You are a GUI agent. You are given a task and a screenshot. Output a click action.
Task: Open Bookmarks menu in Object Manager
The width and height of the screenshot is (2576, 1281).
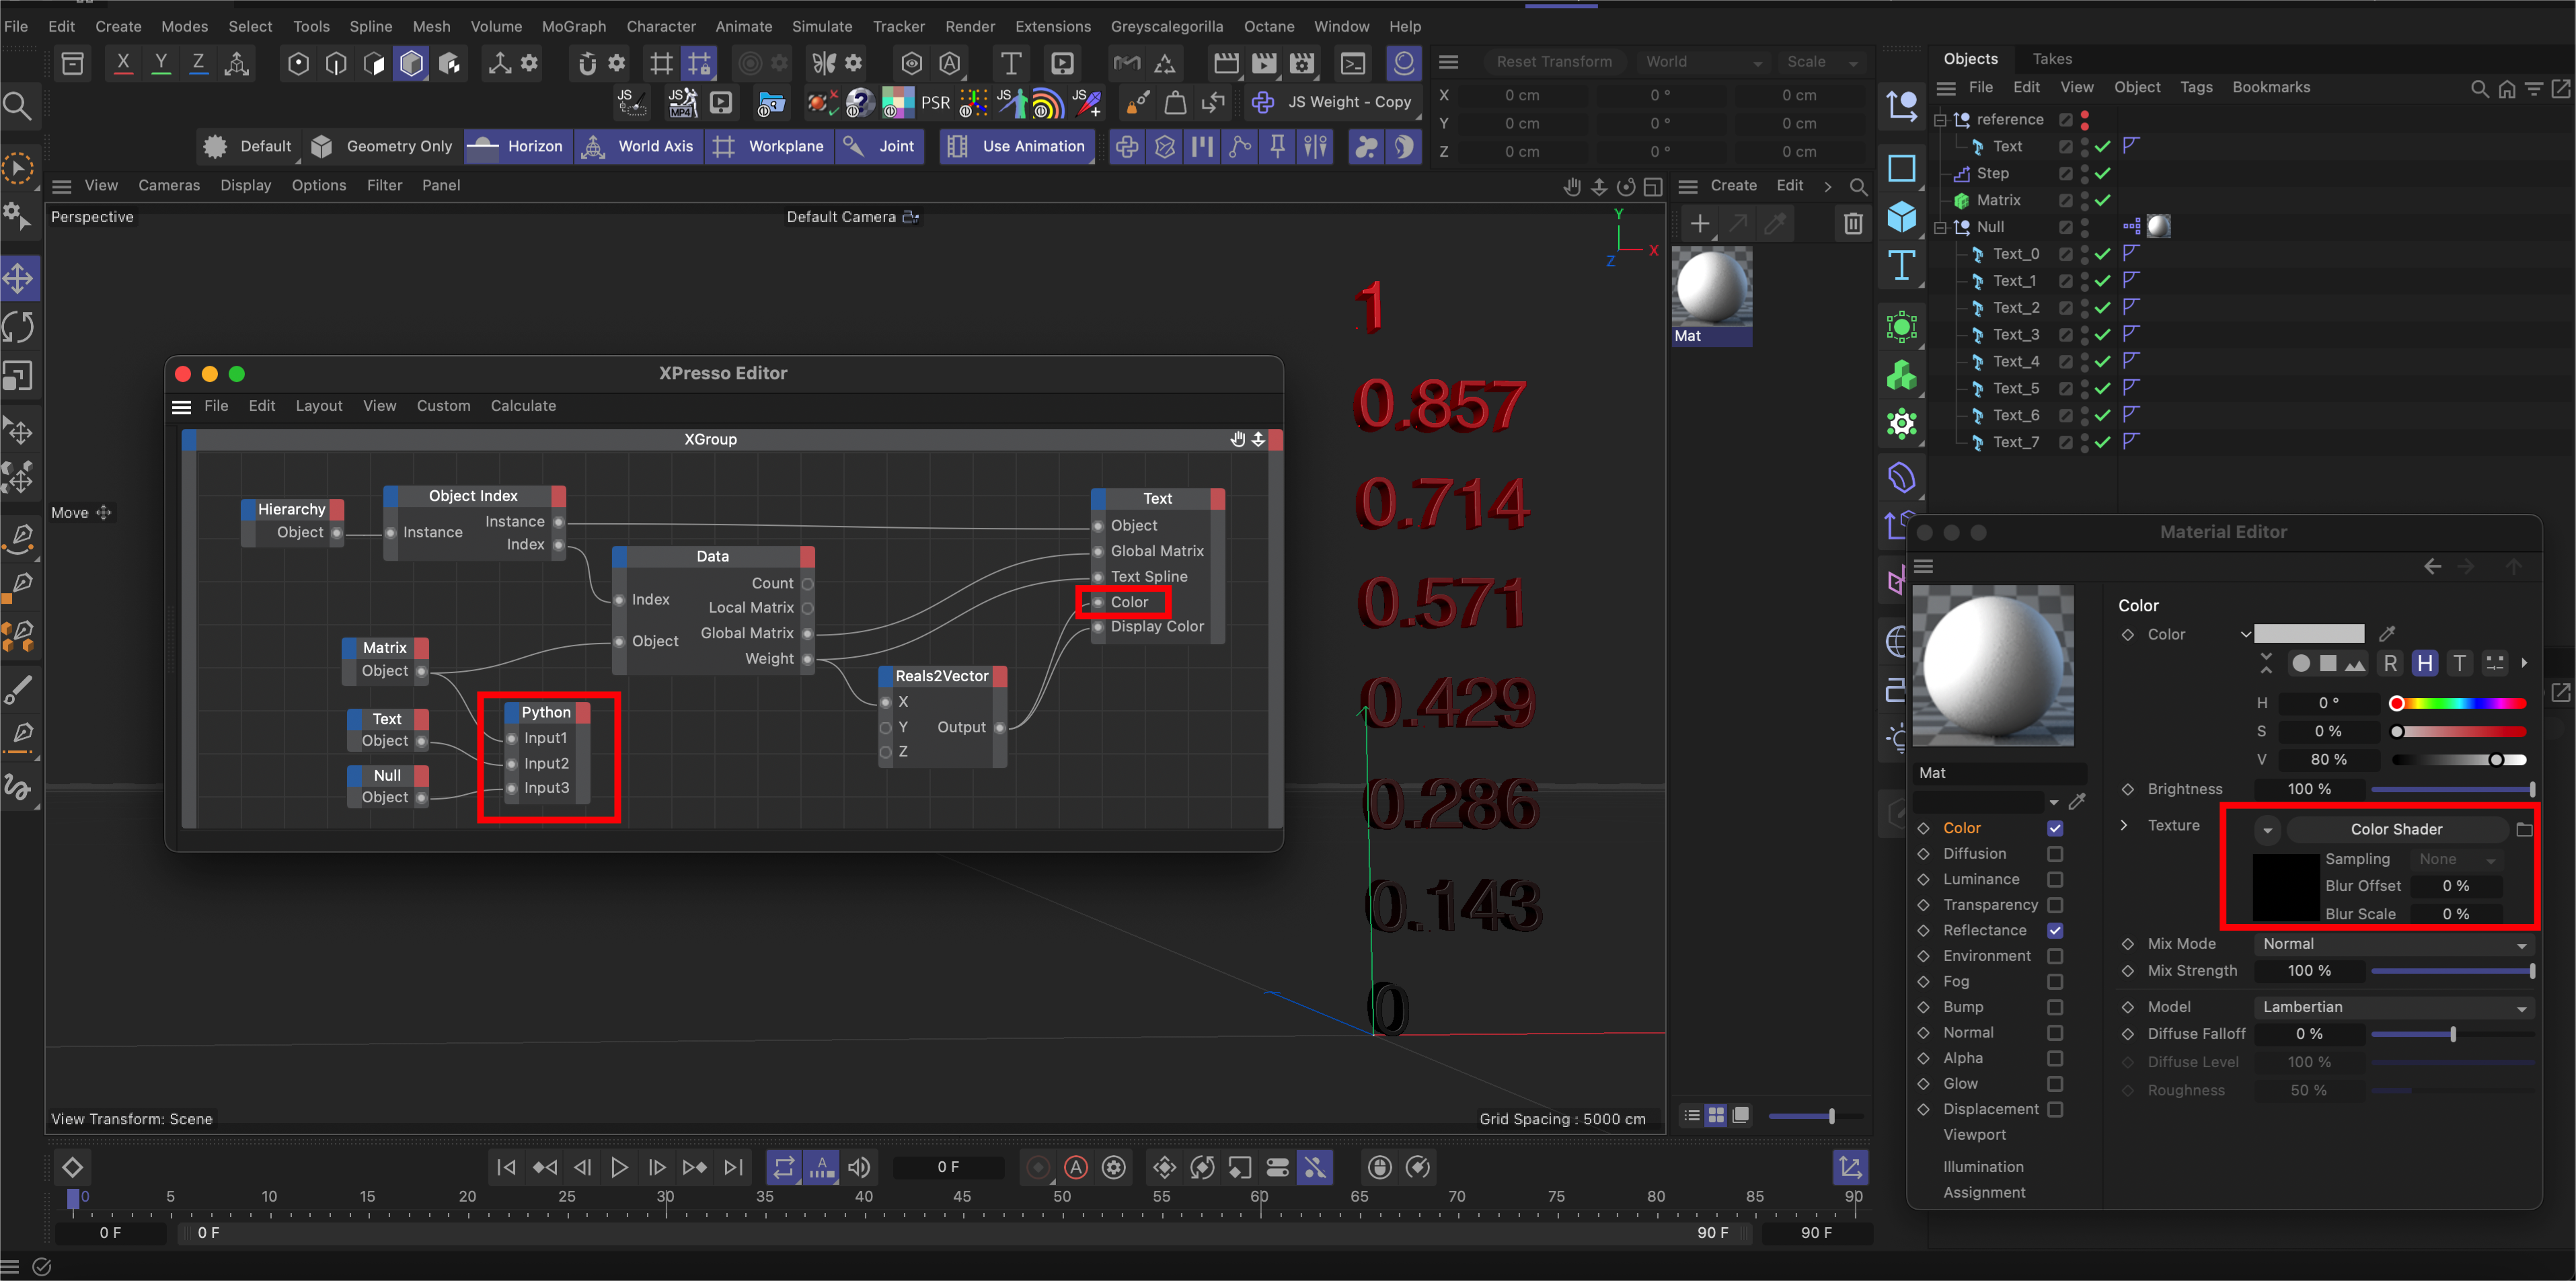2271,88
